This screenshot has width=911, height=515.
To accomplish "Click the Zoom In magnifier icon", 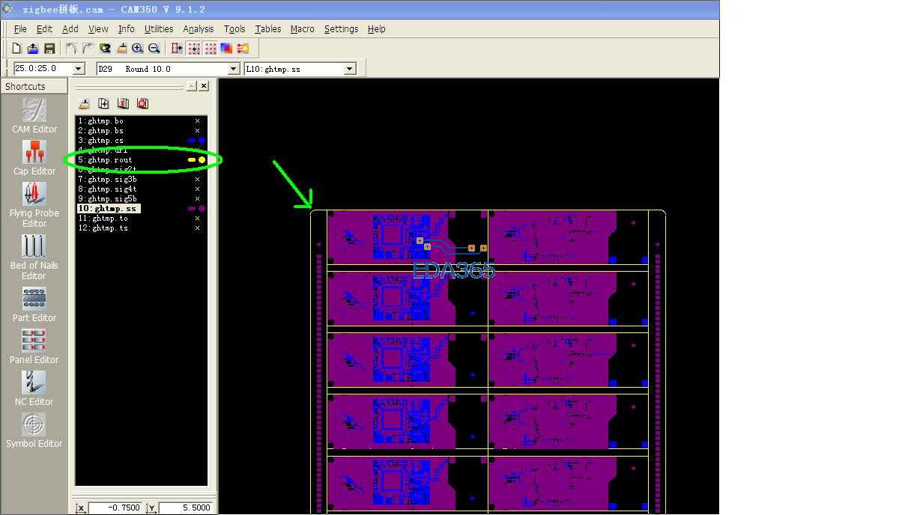I will pyautogui.click(x=138, y=48).
